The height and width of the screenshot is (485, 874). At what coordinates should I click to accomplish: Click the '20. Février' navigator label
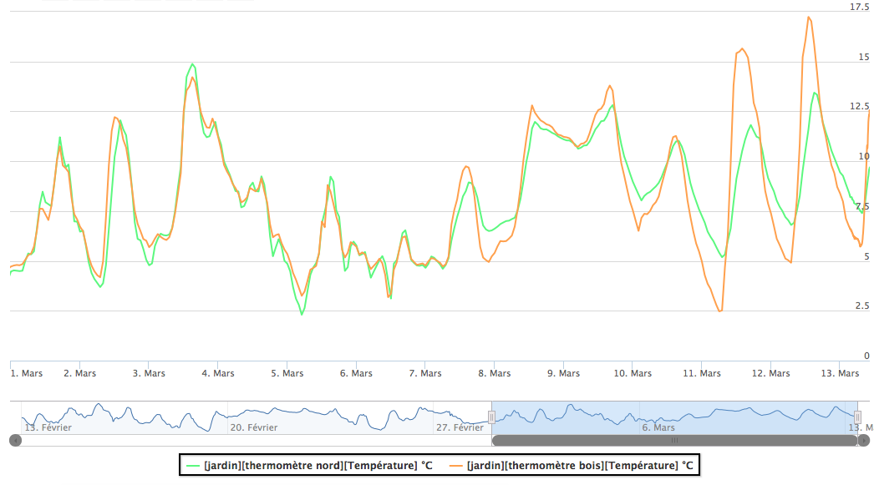tap(254, 427)
